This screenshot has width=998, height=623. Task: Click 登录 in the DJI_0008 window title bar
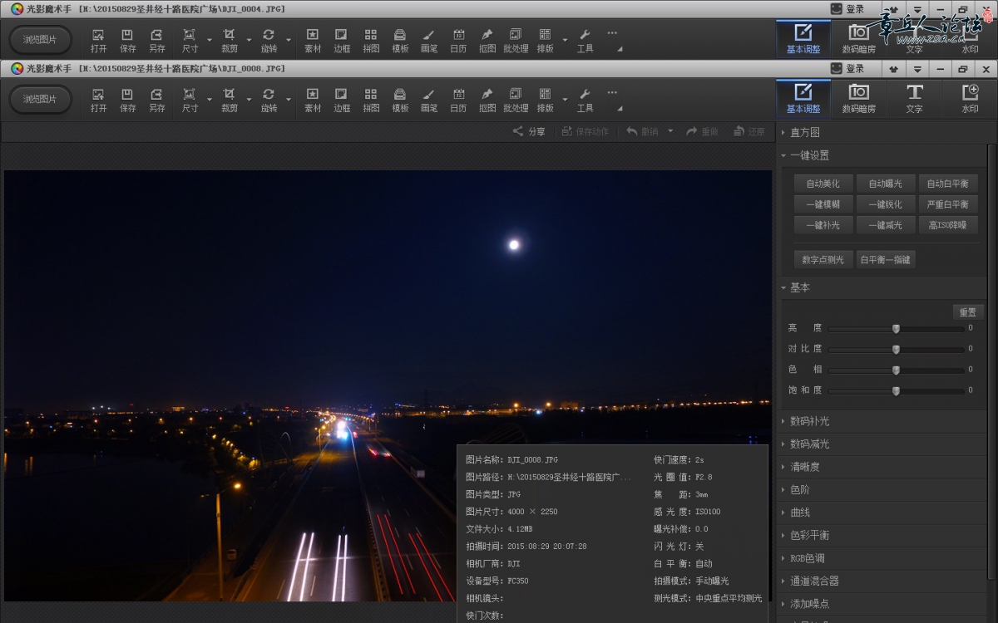pos(848,68)
